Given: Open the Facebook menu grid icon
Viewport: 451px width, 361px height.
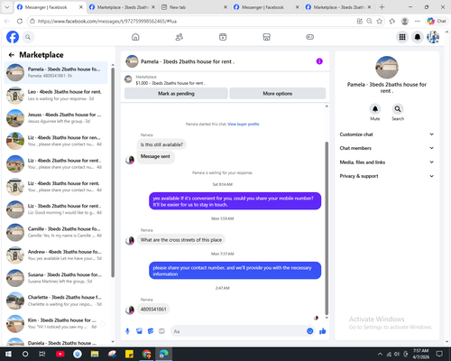Looking at the screenshot, I should (x=402, y=37).
